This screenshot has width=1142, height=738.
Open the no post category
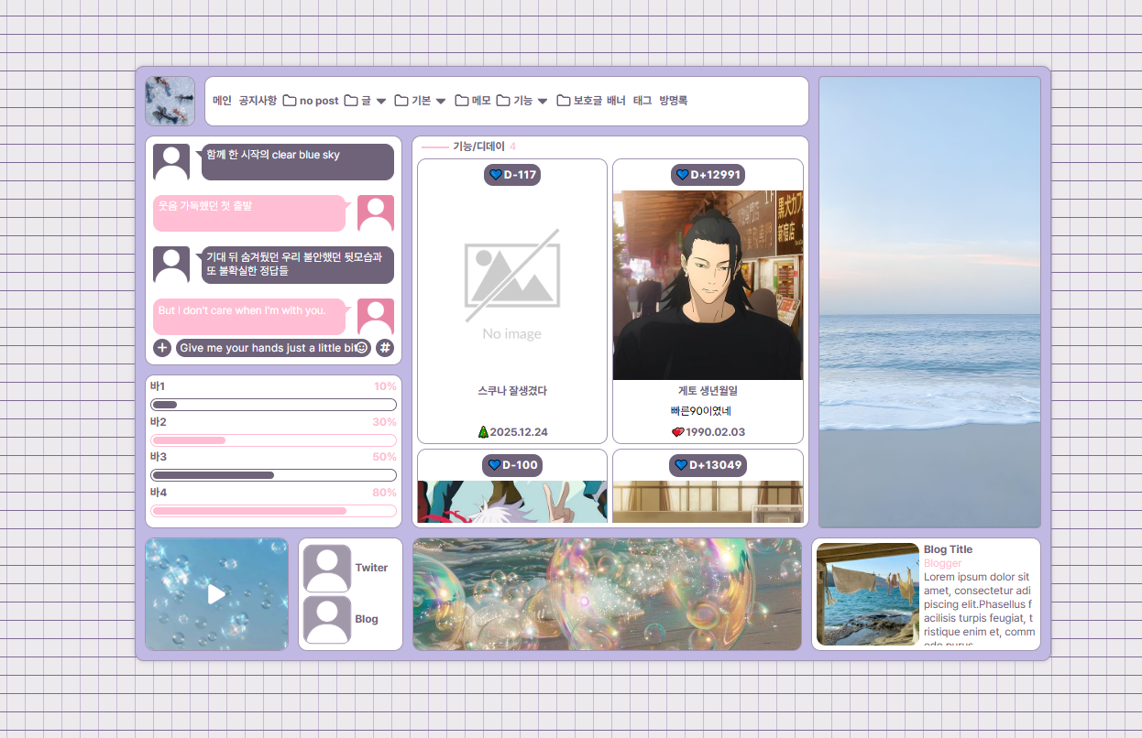tap(319, 101)
